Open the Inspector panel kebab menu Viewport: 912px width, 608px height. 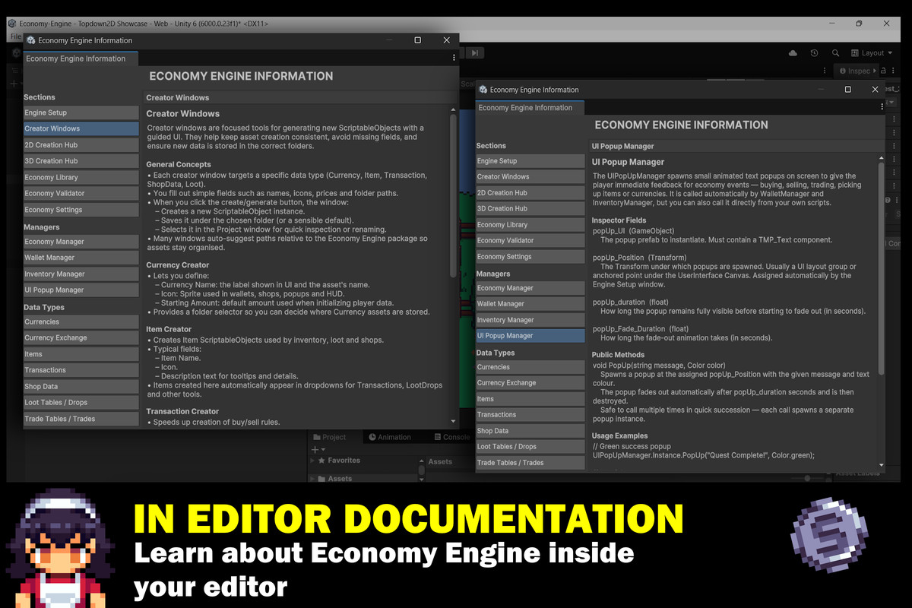pyautogui.click(x=895, y=71)
